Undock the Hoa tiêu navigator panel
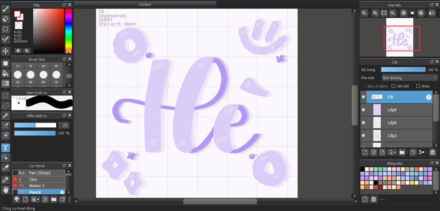Screen dimensions: 440x211 (432, 4)
